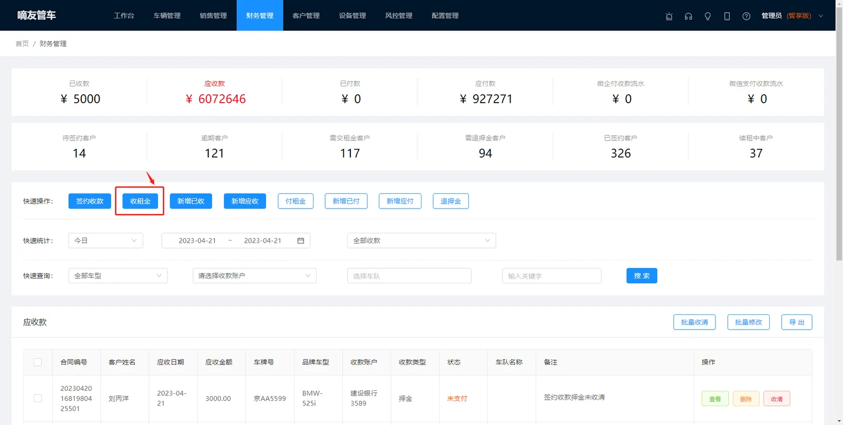Click 删除 in the 刘丙洋 row
Screen dimensions: 843x425
746,399
